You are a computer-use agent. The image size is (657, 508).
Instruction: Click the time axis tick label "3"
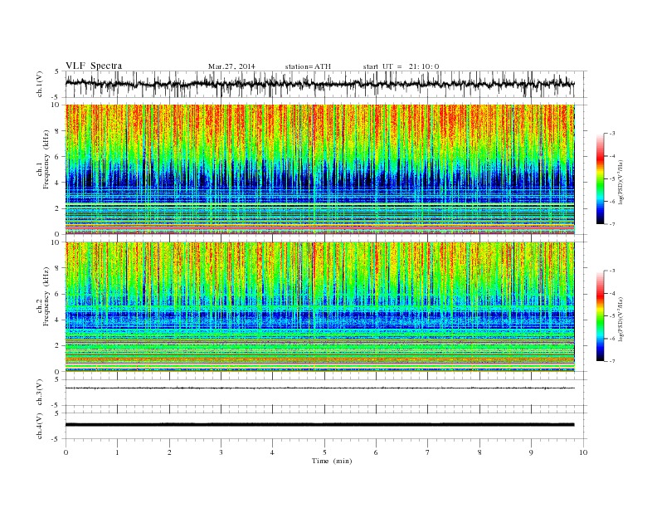point(221,452)
